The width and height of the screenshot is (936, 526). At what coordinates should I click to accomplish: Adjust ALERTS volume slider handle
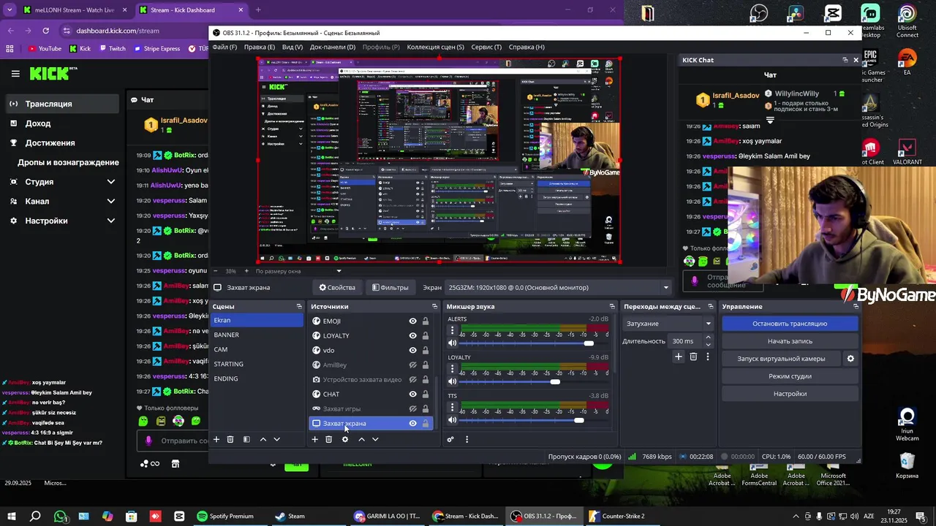[x=589, y=343]
